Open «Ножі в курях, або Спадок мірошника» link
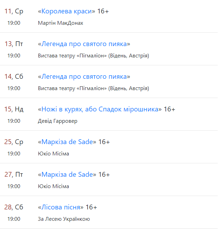 [100, 109]
